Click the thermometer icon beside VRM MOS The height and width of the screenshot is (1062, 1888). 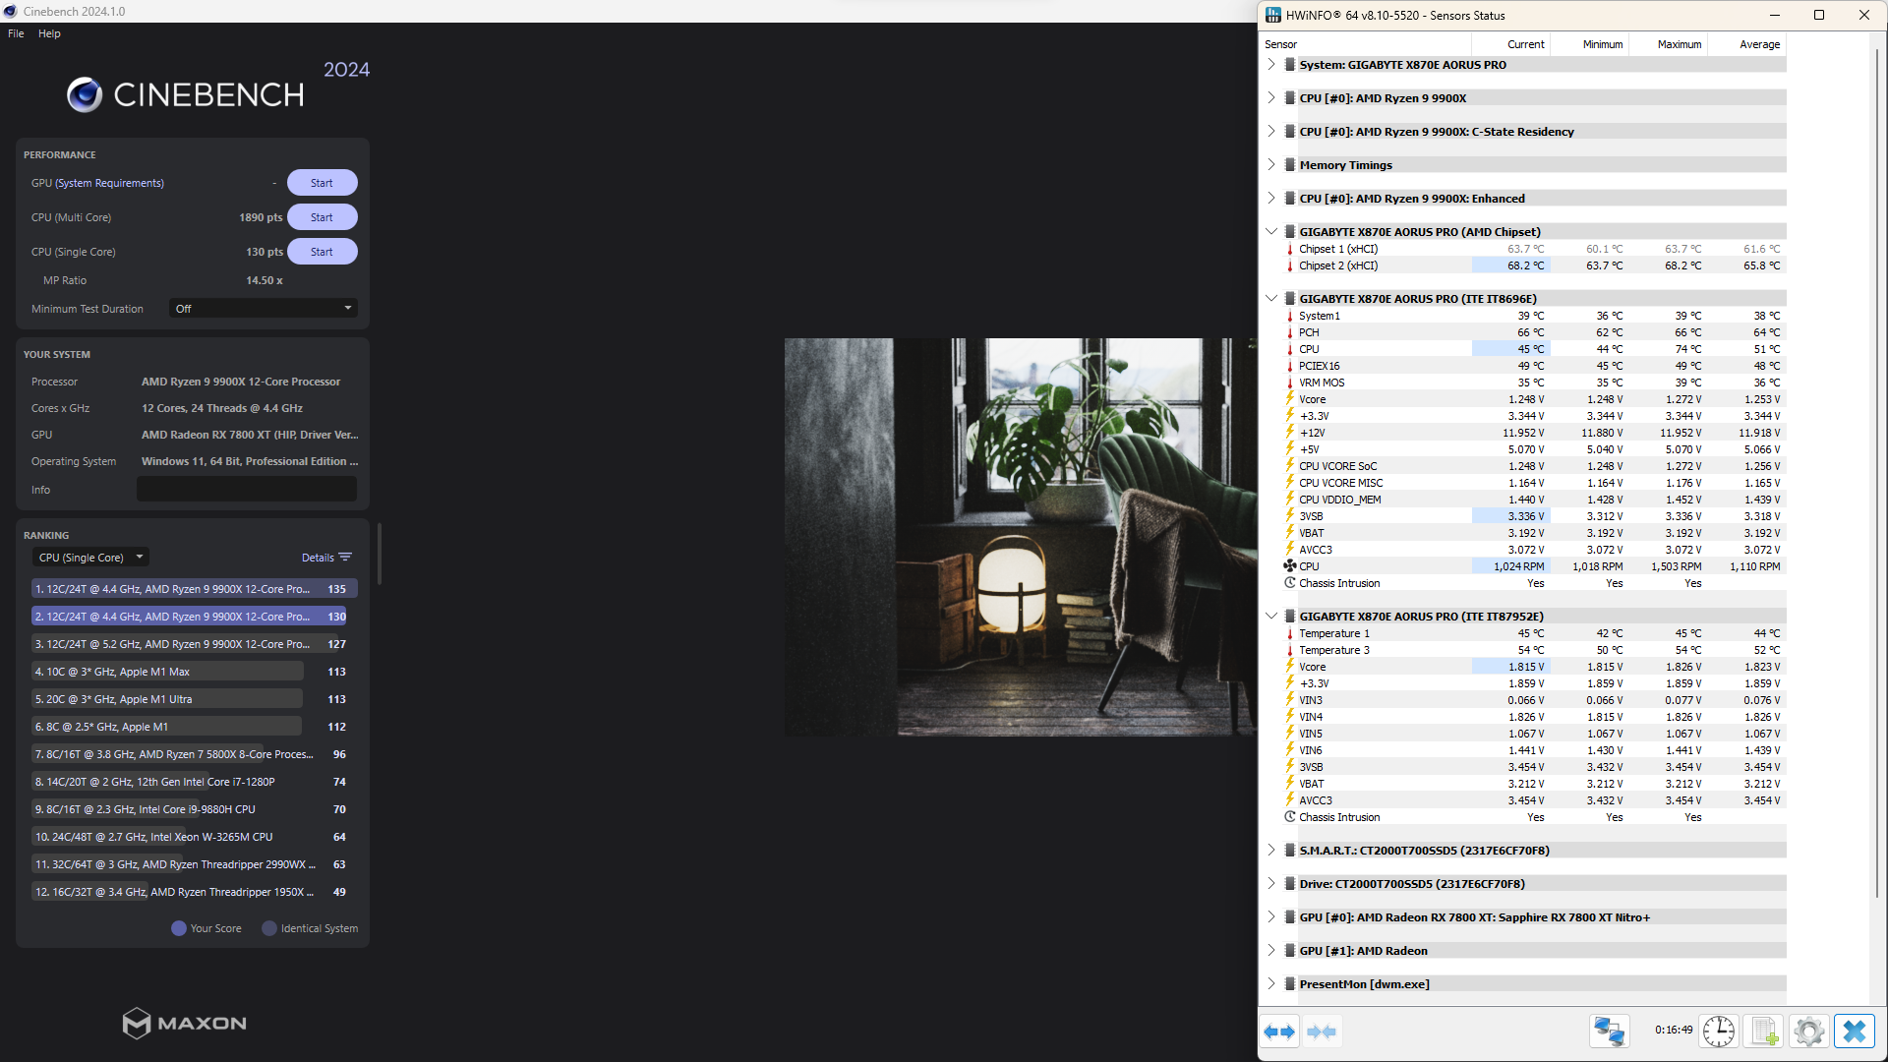coord(1289,383)
